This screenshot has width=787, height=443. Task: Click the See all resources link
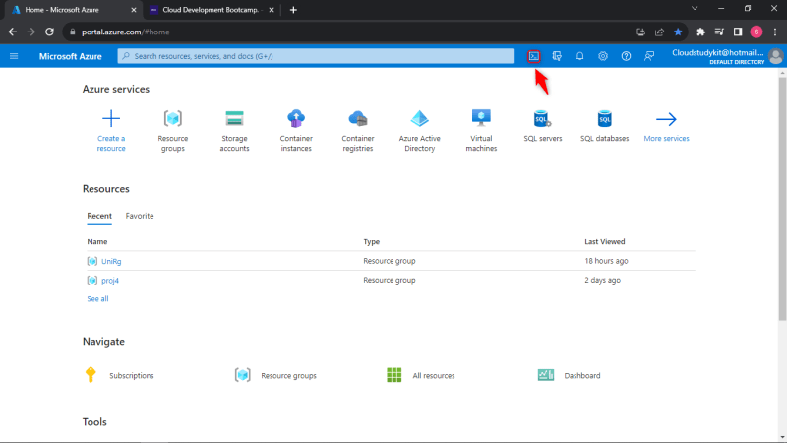(97, 299)
